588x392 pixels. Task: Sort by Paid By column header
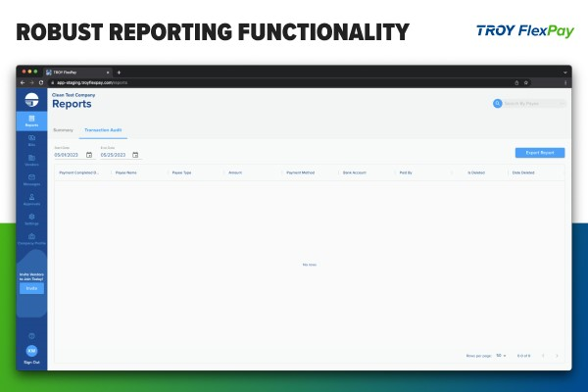click(406, 172)
